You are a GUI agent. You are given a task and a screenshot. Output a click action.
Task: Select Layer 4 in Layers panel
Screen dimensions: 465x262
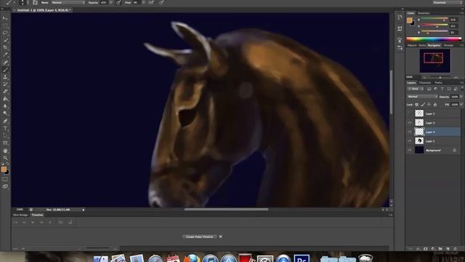click(x=434, y=132)
